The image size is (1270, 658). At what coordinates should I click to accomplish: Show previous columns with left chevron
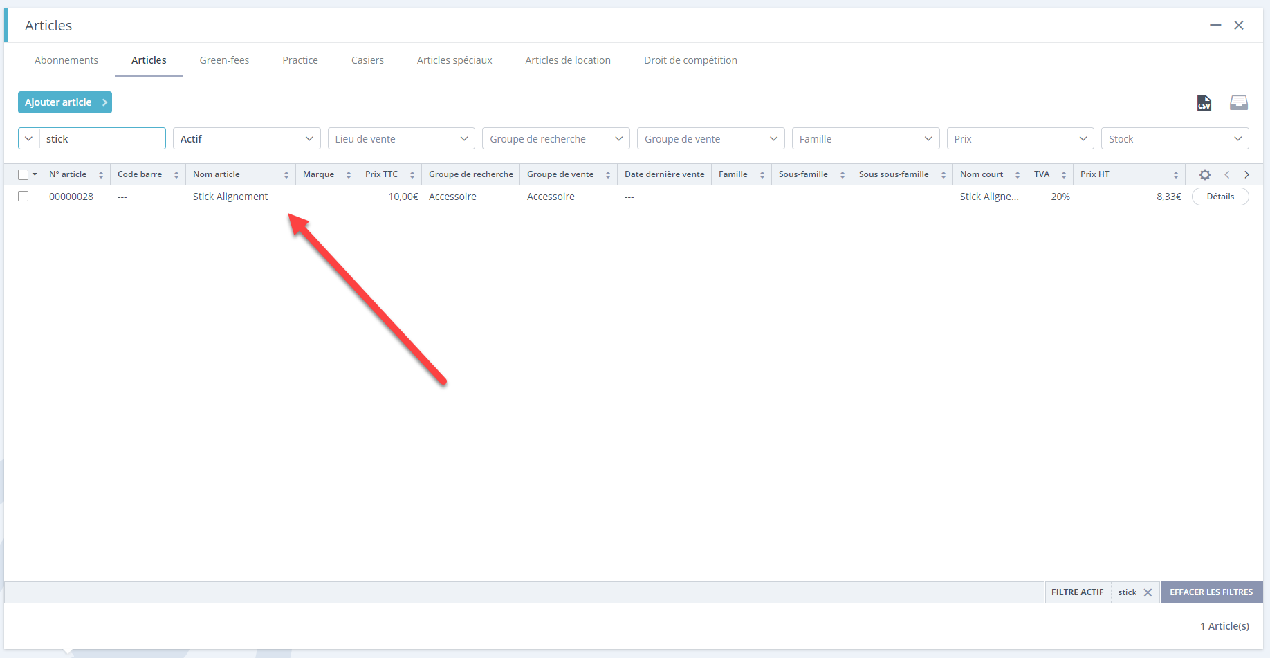pyautogui.click(x=1227, y=174)
